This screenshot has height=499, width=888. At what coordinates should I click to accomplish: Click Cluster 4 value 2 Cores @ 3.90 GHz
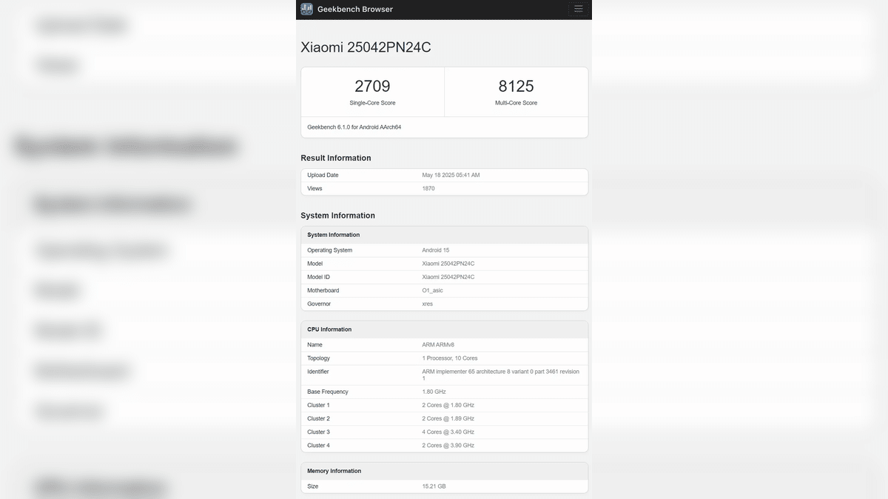448,446
